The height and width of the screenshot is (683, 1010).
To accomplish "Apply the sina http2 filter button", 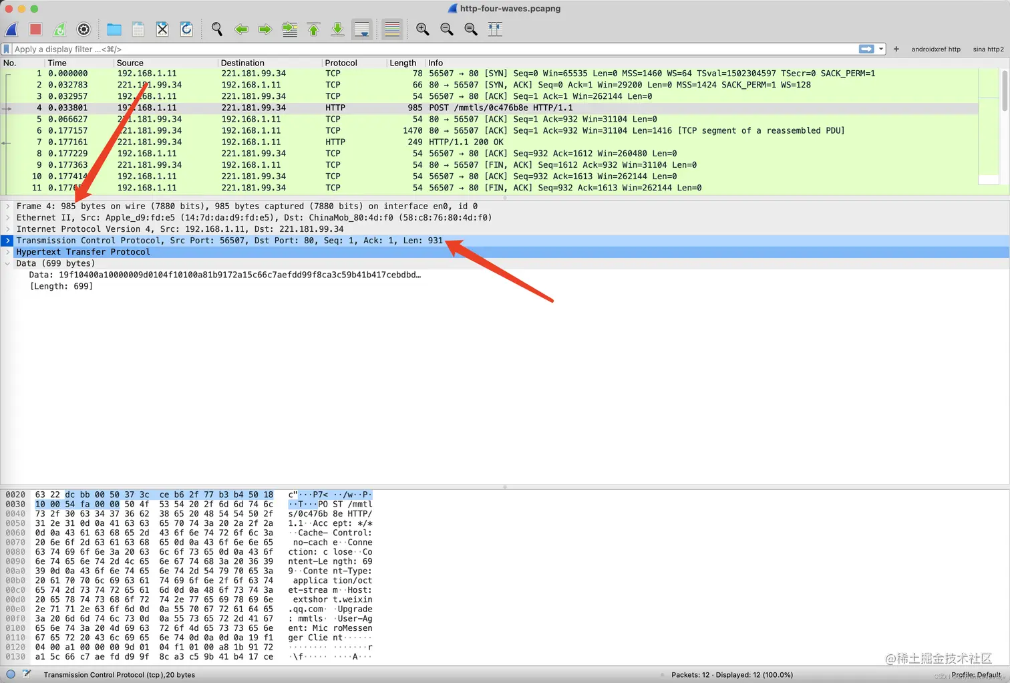I will coord(988,49).
